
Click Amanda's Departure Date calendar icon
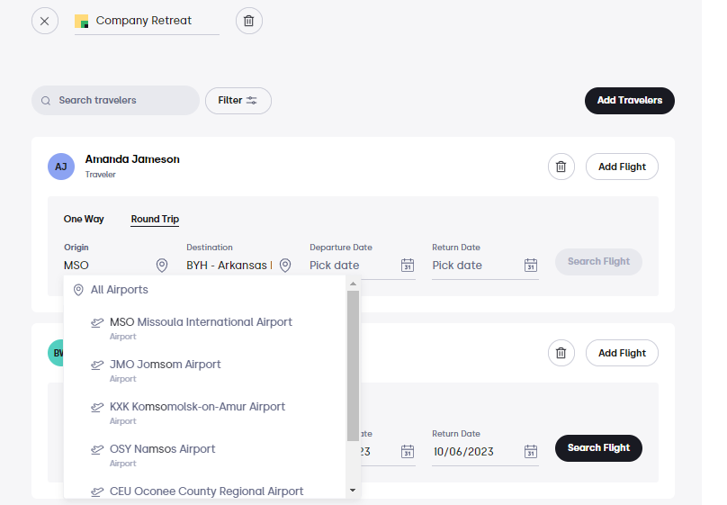pyautogui.click(x=408, y=266)
